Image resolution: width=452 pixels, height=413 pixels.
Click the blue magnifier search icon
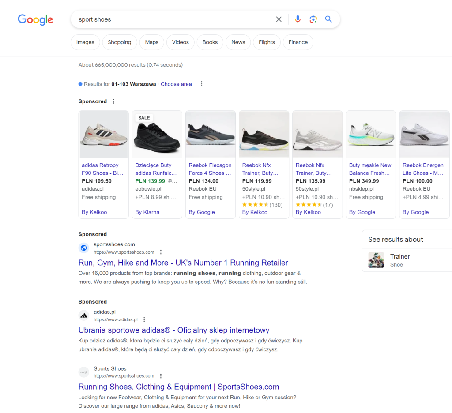(328, 19)
